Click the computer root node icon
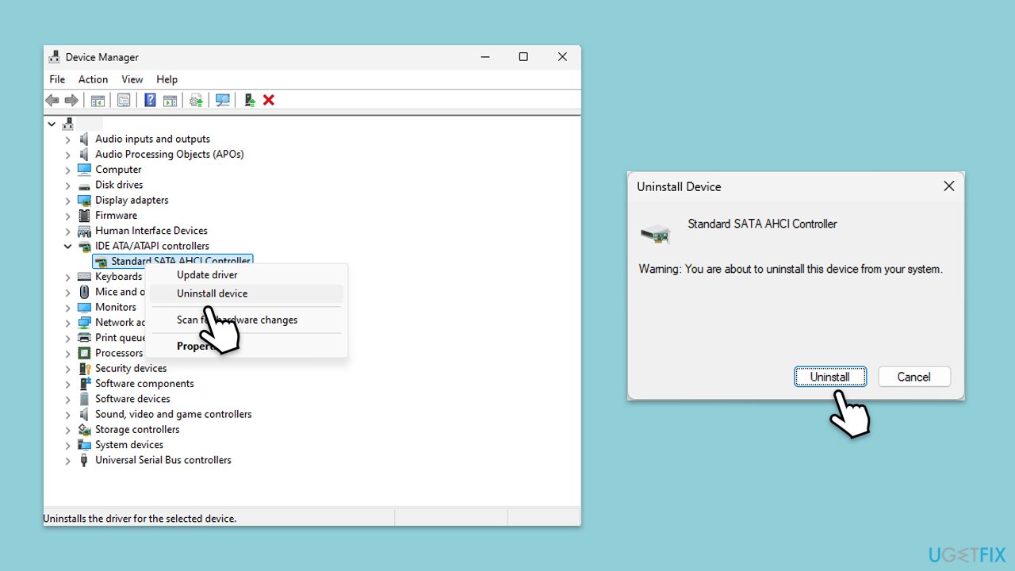Image resolution: width=1015 pixels, height=571 pixels. point(68,124)
